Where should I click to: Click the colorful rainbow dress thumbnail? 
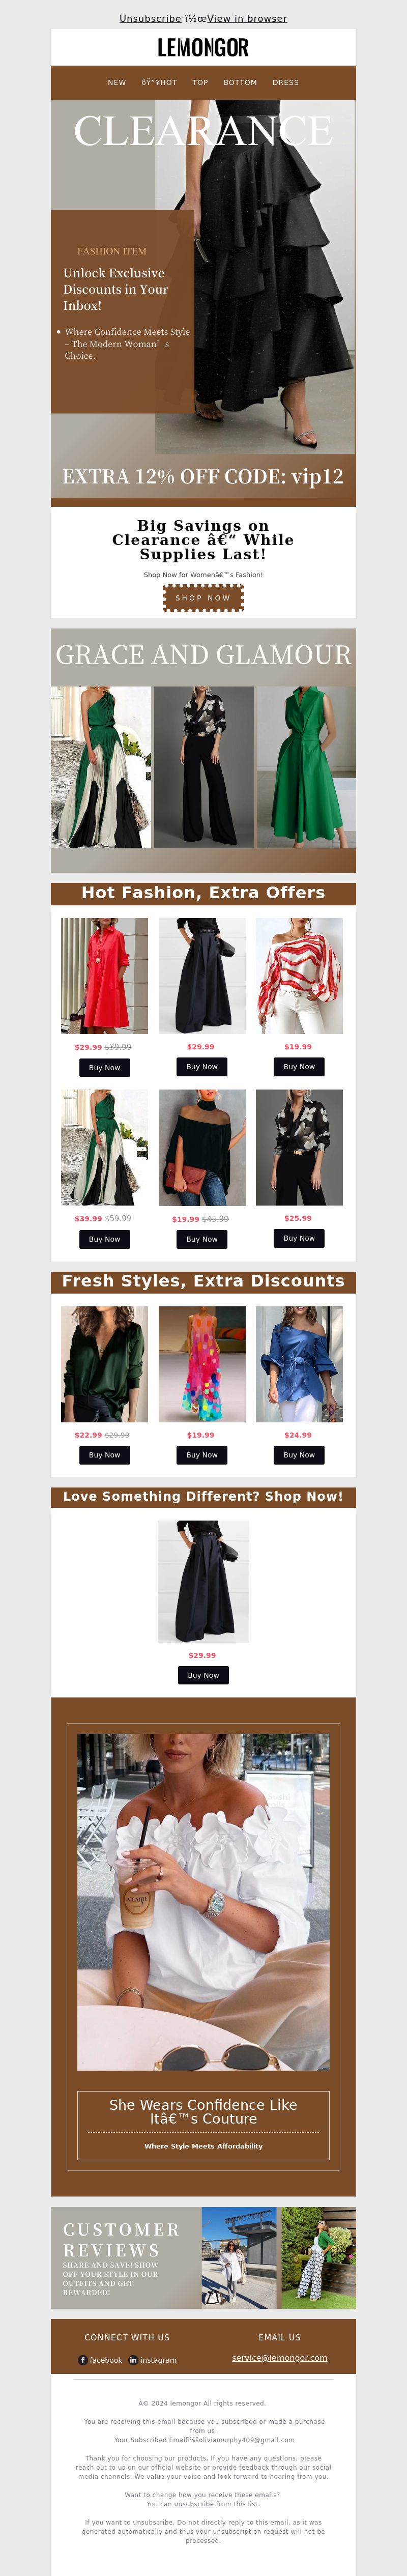(x=202, y=1364)
